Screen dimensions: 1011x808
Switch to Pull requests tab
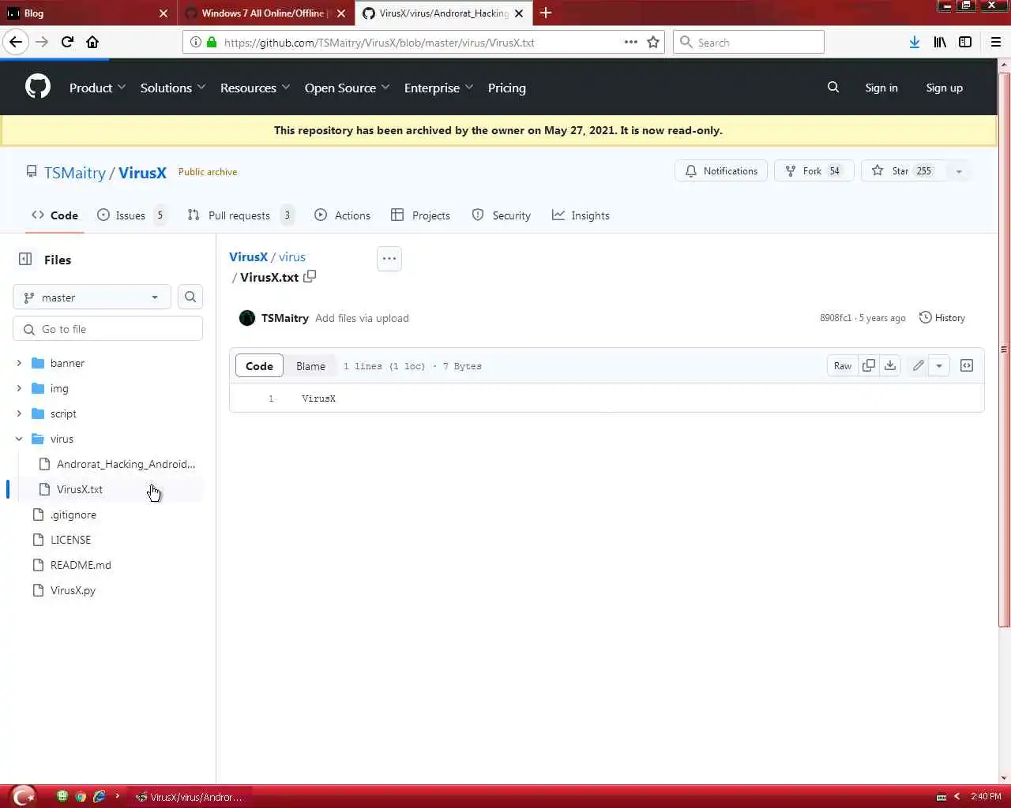click(x=241, y=215)
